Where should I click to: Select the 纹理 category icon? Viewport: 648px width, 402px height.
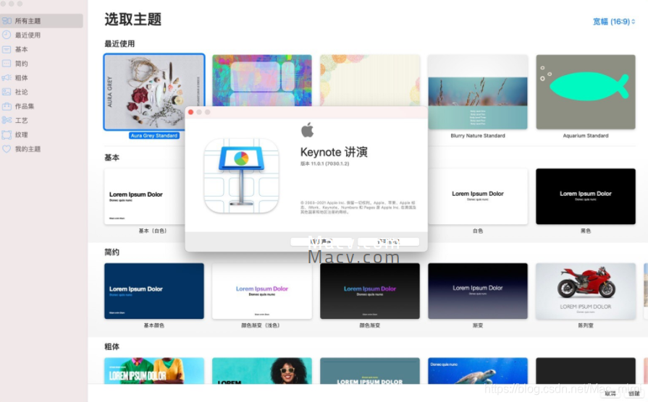(7, 134)
